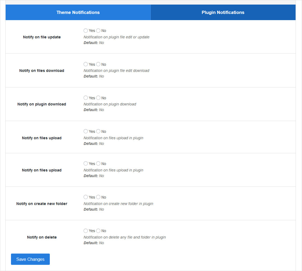
Task: Choose No in lower Notify on files upload row
Action: [x=98, y=163]
